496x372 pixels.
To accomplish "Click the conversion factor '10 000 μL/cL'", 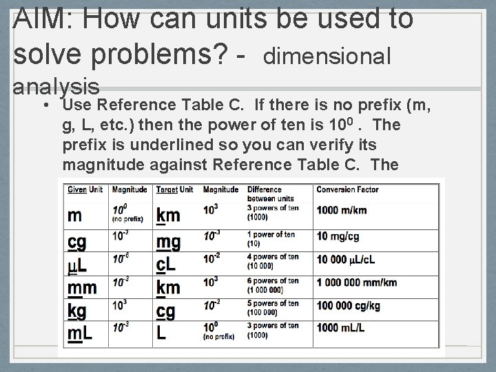I will (x=346, y=260).
